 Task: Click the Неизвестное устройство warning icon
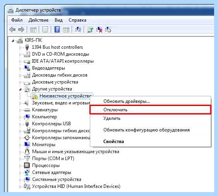point(34,96)
